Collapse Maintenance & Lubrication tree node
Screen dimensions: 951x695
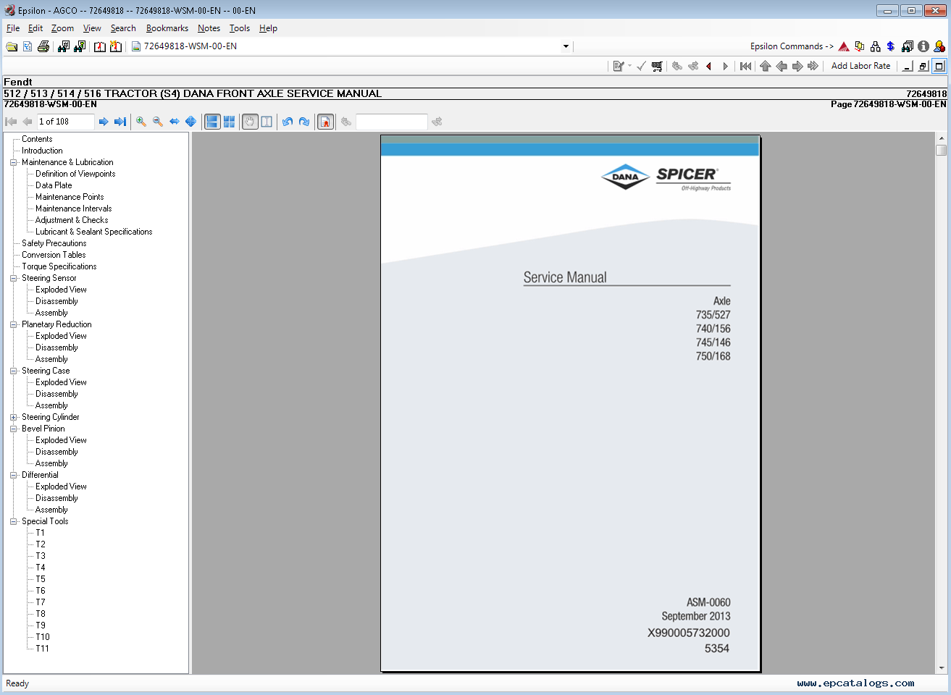click(x=13, y=163)
